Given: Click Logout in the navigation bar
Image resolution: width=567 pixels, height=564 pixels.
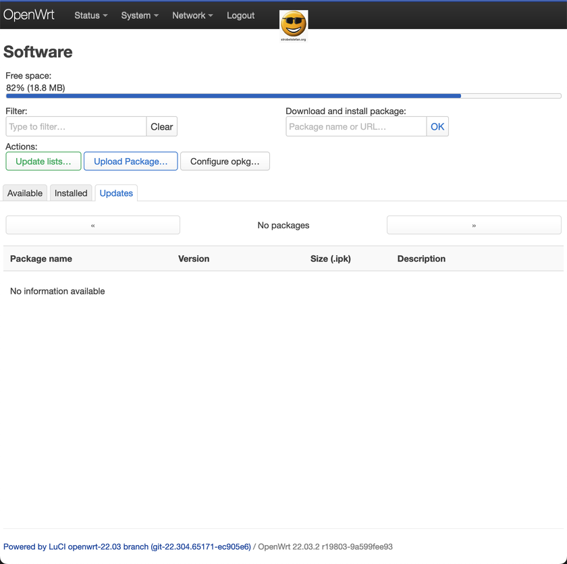Looking at the screenshot, I should pos(240,15).
